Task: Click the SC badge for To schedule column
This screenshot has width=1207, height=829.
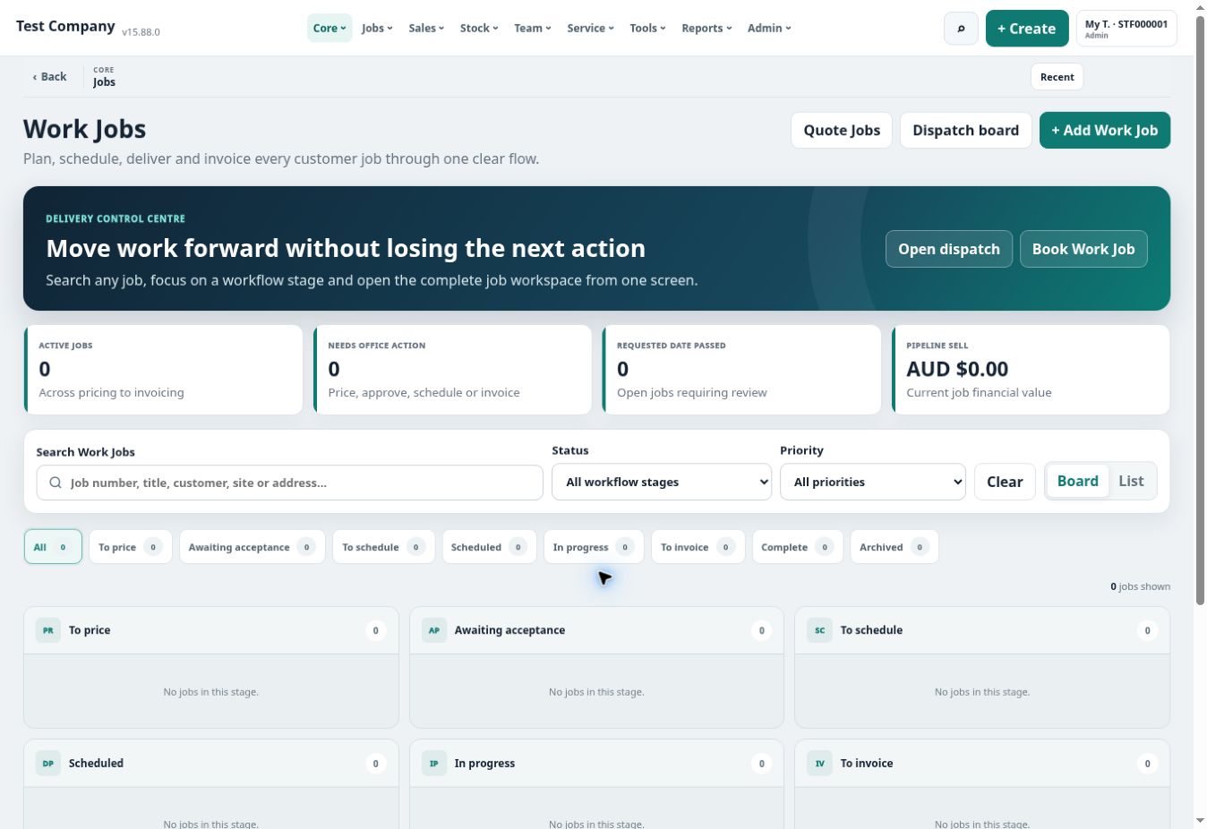Action: [x=820, y=630]
